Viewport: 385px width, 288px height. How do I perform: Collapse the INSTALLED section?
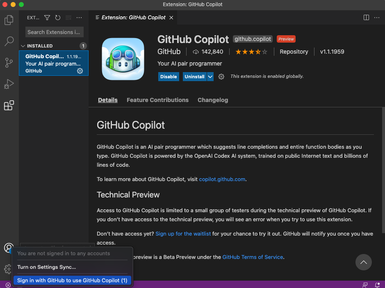point(23,46)
